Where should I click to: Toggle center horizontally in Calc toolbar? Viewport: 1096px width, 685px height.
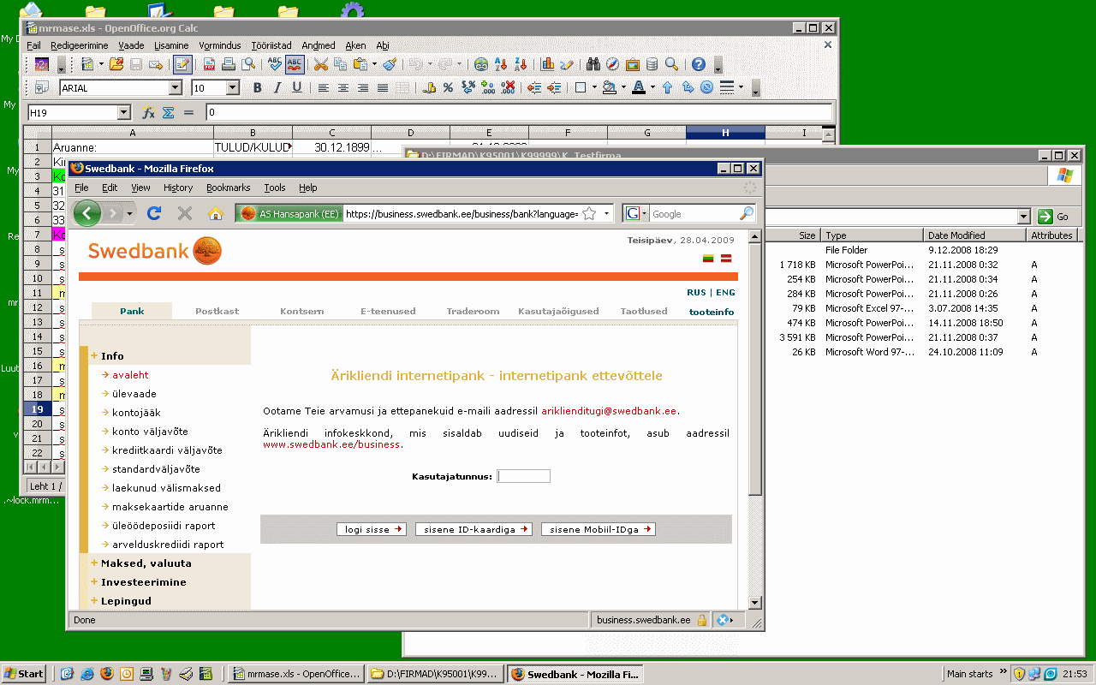343,87
